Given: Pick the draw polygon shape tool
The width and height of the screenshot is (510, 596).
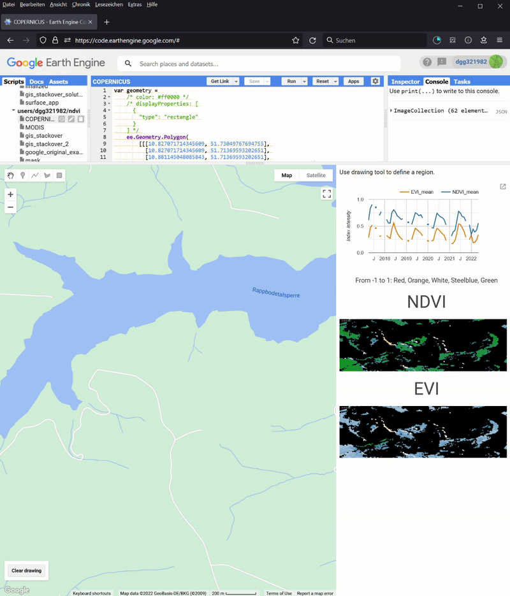Looking at the screenshot, I should tap(47, 175).
